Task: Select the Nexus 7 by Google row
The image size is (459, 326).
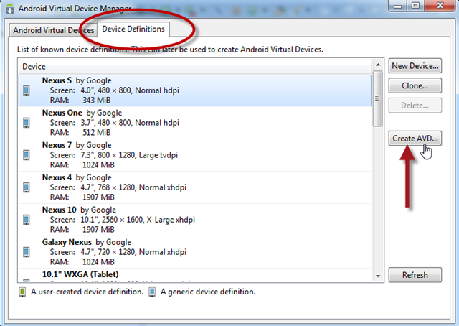Action: pos(194,155)
